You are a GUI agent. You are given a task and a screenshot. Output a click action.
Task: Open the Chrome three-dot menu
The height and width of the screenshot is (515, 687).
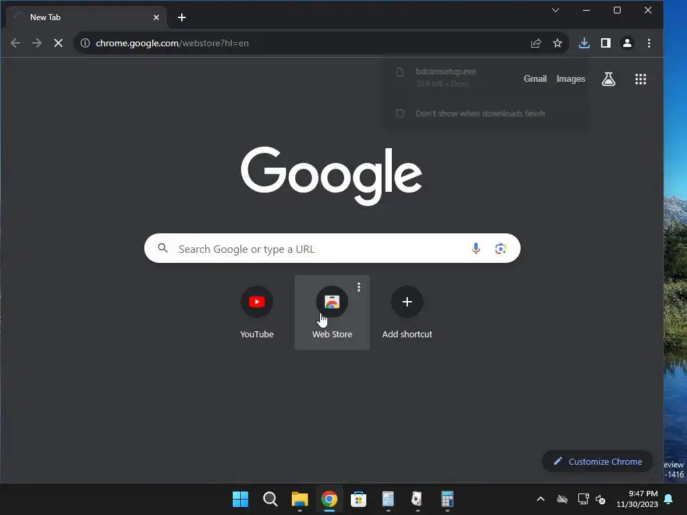(649, 43)
